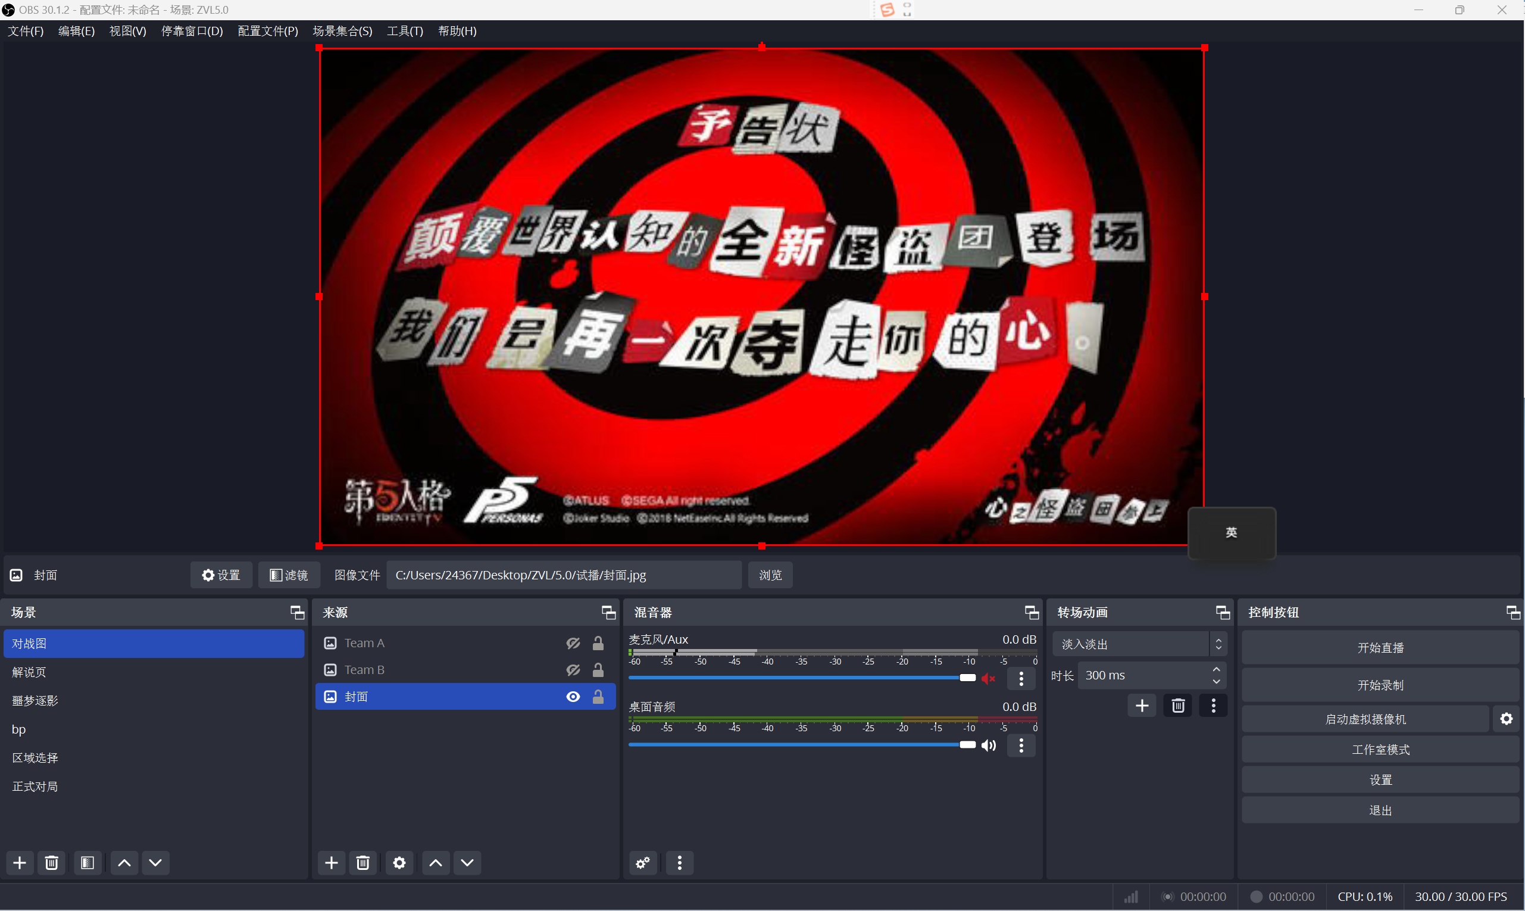The width and height of the screenshot is (1525, 911).
Task: Open the 编辑(E) menu
Action: [x=77, y=31]
